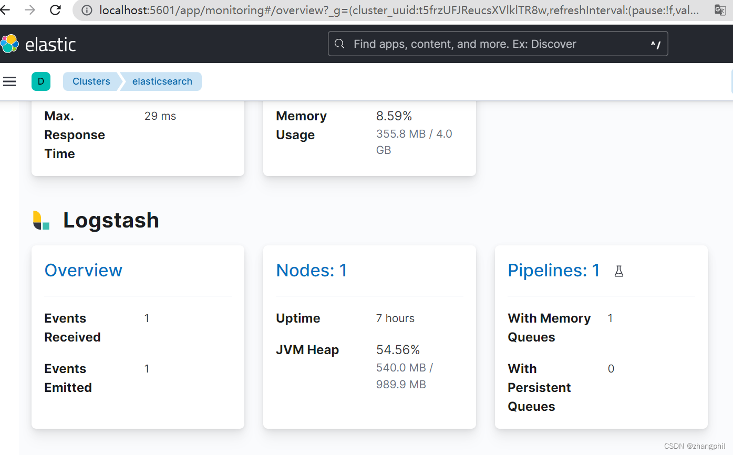Click the browser forward arrow
The image size is (733, 455).
tap(30, 9)
